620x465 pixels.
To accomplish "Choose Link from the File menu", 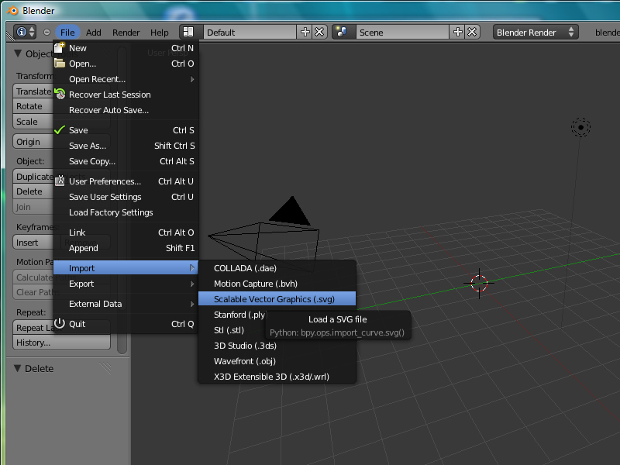I will 126,232.
